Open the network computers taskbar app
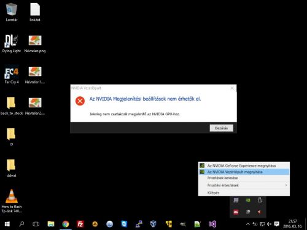This screenshot has width=307, height=230. [x=139, y=224]
